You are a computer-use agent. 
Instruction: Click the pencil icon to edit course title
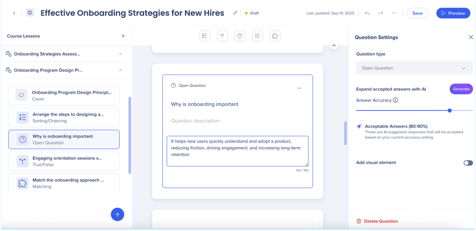click(235, 13)
